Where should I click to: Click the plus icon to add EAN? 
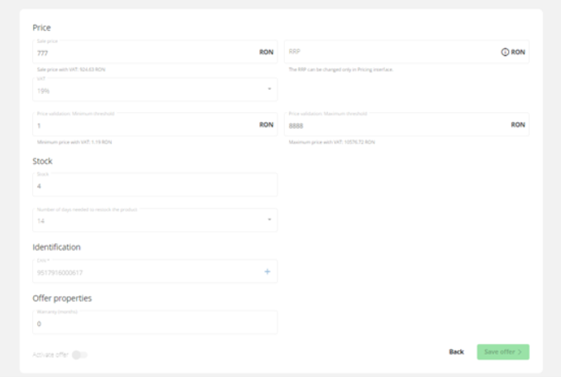pyautogui.click(x=267, y=272)
